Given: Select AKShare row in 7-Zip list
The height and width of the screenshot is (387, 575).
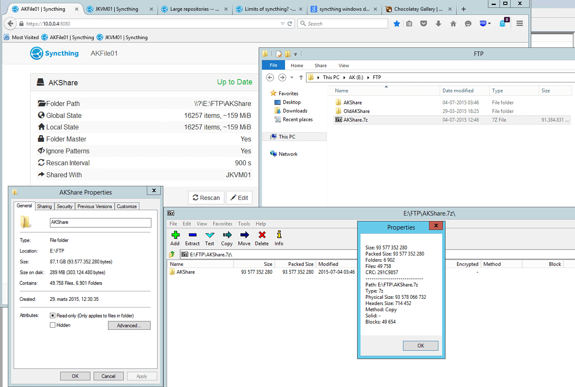Looking at the screenshot, I should 262,272.
